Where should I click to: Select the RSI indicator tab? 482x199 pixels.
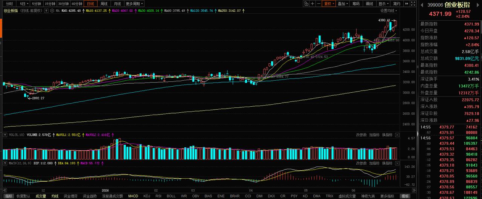[159, 196]
